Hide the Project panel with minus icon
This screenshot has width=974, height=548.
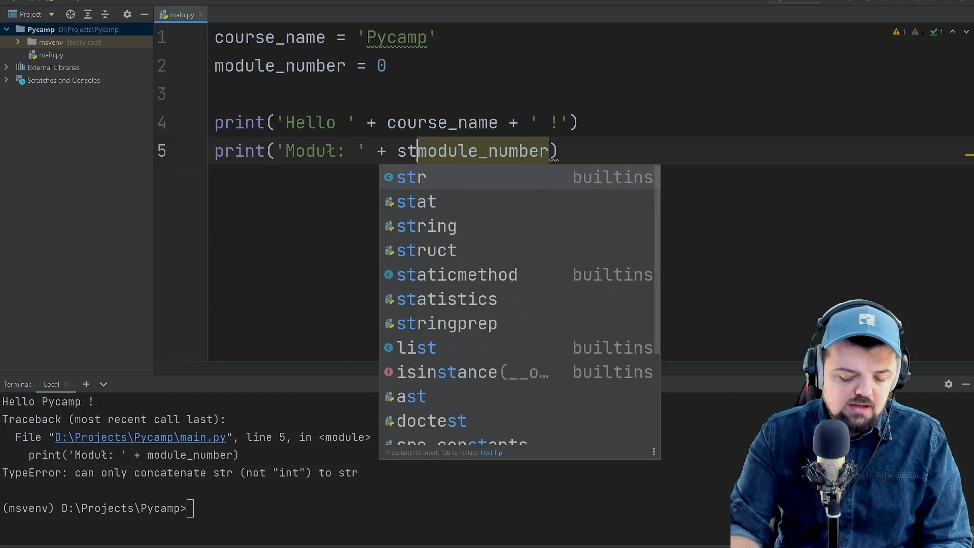(145, 15)
